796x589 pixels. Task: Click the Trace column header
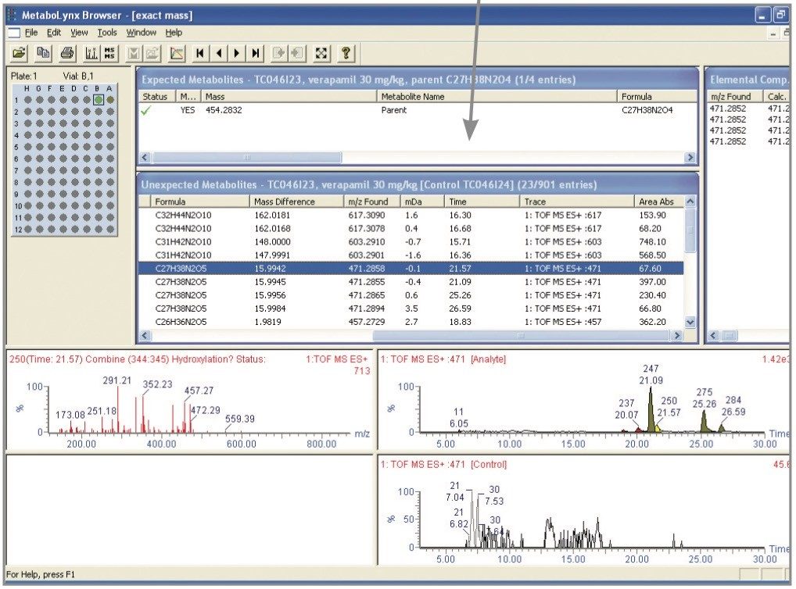577,202
